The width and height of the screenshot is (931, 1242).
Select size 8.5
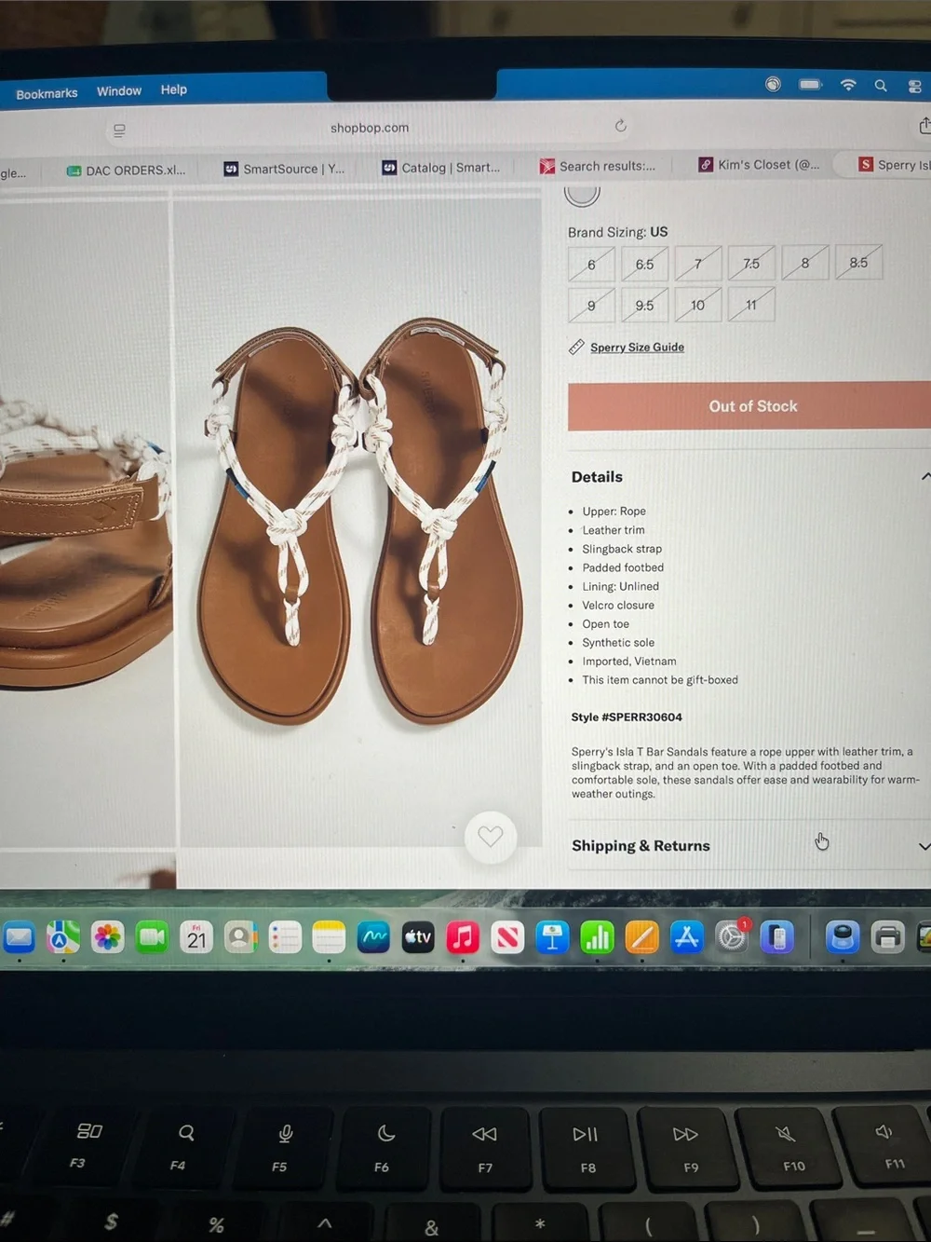click(858, 263)
